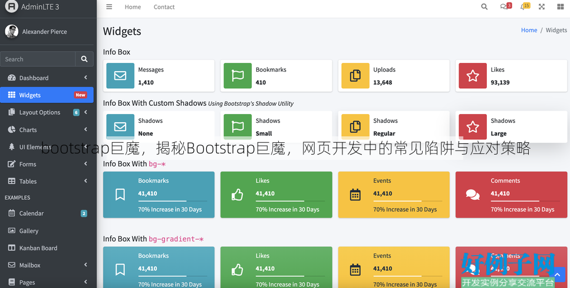Click copy icon in Shadows Regular box
The height and width of the screenshot is (288, 570).
coord(355,127)
